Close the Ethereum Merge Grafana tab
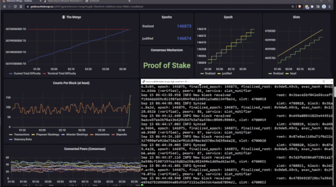 (41, 1)
